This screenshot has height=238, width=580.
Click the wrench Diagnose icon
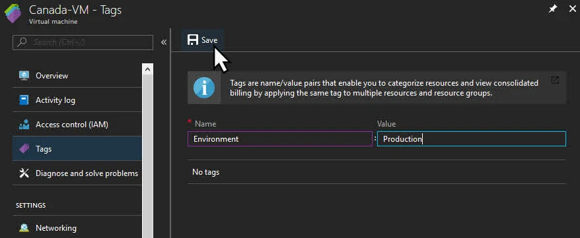(x=24, y=173)
